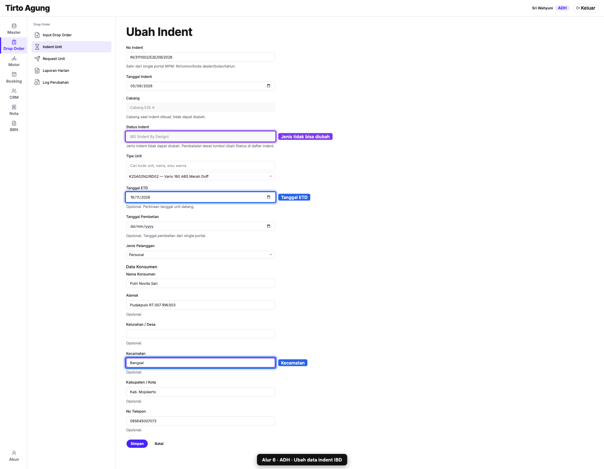Open the Akun profile icon
Screen dimensions: 604x469
[x=14, y=453]
